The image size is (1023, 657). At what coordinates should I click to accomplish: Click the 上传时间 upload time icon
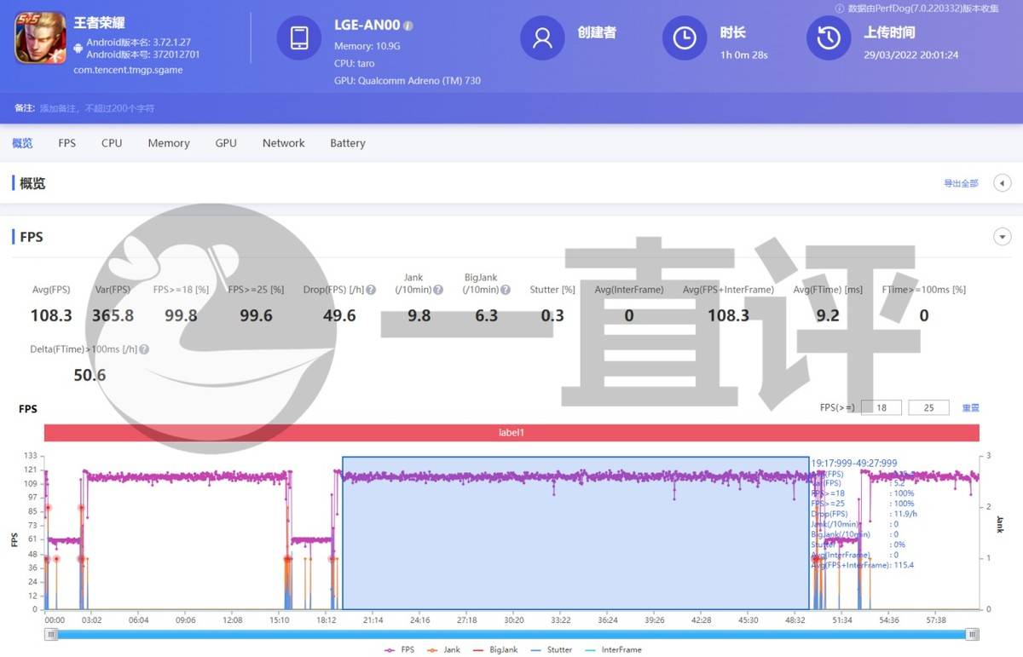pos(828,37)
